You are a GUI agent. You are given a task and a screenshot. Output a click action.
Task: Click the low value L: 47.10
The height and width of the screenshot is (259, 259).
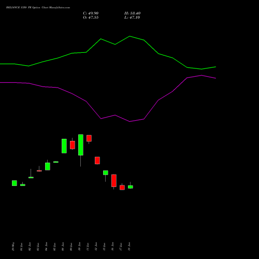pyautogui.click(x=132, y=18)
